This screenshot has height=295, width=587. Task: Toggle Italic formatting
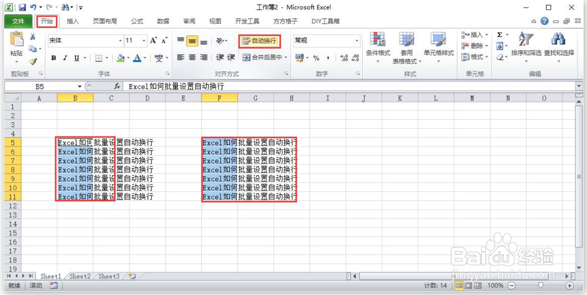click(65, 58)
